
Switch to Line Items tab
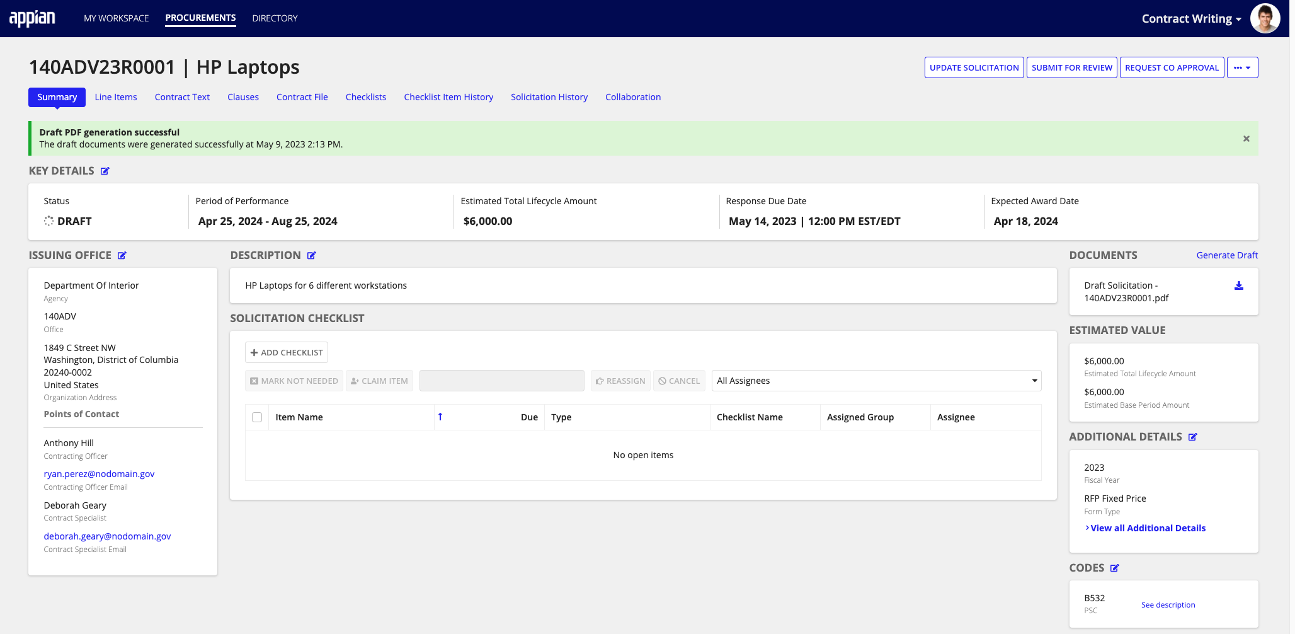pos(116,97)
